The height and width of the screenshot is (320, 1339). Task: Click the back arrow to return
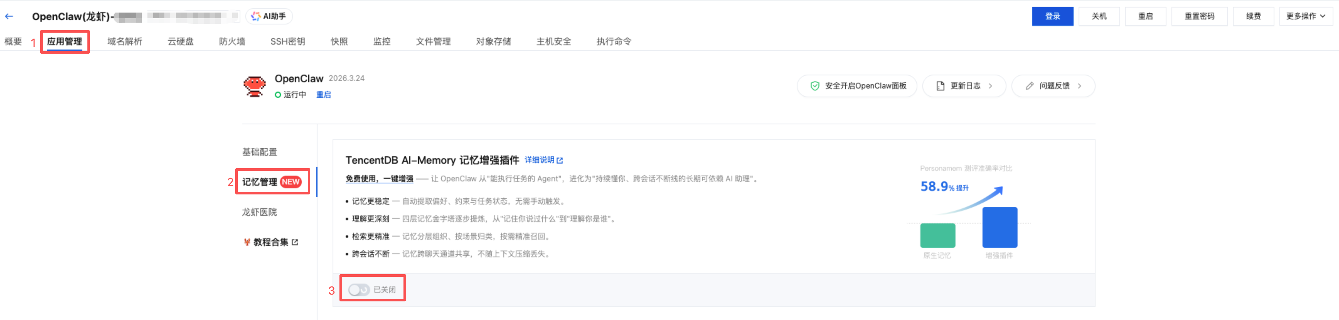[9, 16]
